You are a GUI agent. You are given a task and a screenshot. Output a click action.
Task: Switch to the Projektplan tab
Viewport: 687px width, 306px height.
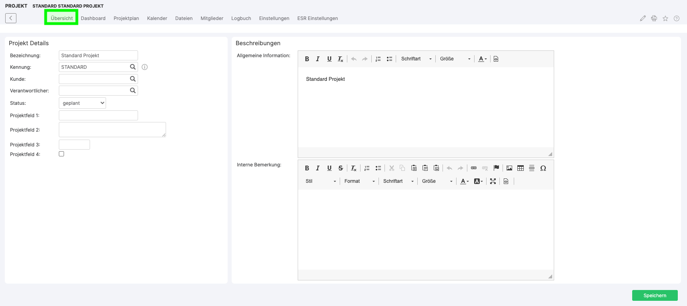pos(126,18)
